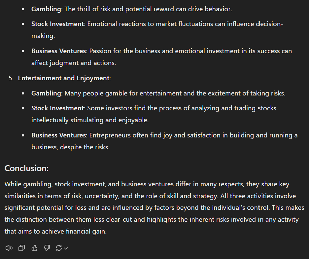This screenshot has height=259, width=309.
Task: Mark the response with thumbs down
Action: coord(47,248)
